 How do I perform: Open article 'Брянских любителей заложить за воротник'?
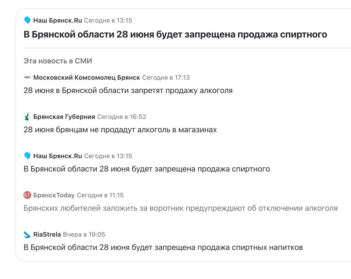tap(180, 208)
